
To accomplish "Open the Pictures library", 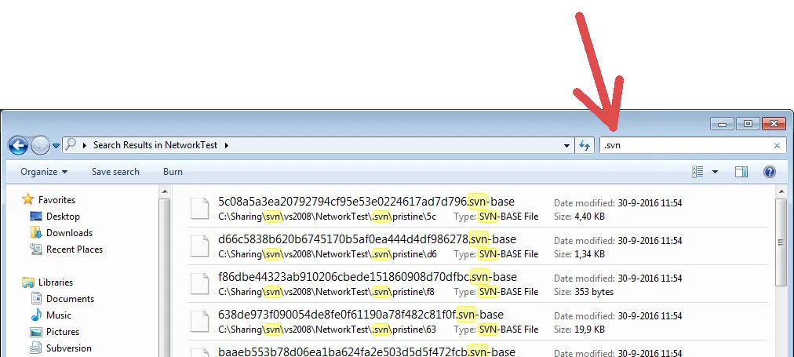I will pyautogui.click(x=63, y=332).
